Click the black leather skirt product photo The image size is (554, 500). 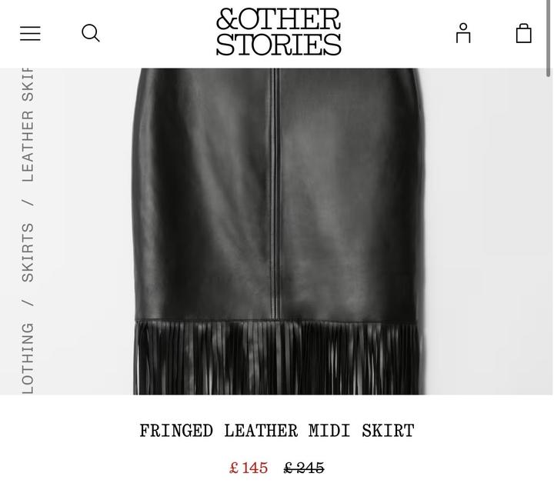pos(277,232)
